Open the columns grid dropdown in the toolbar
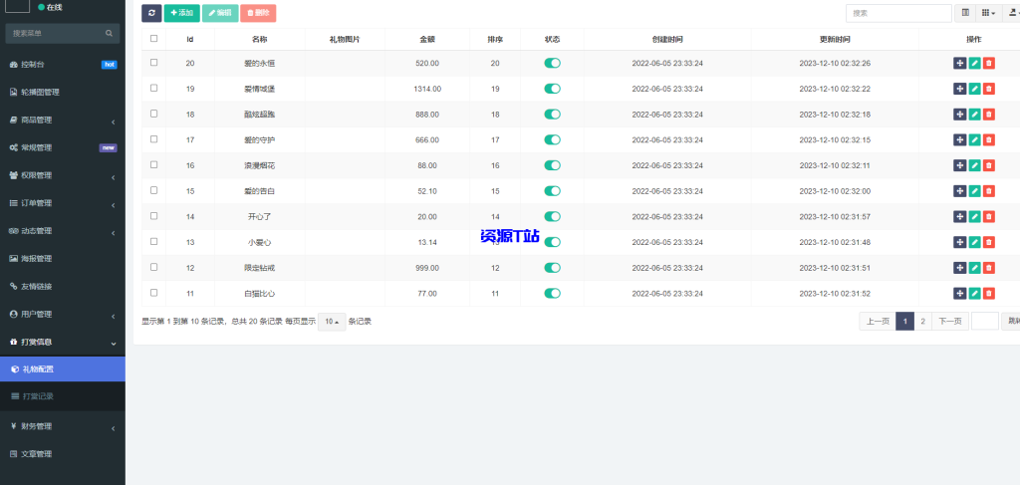The height and width of the screenshot is (485, 1020). [988, 13]
